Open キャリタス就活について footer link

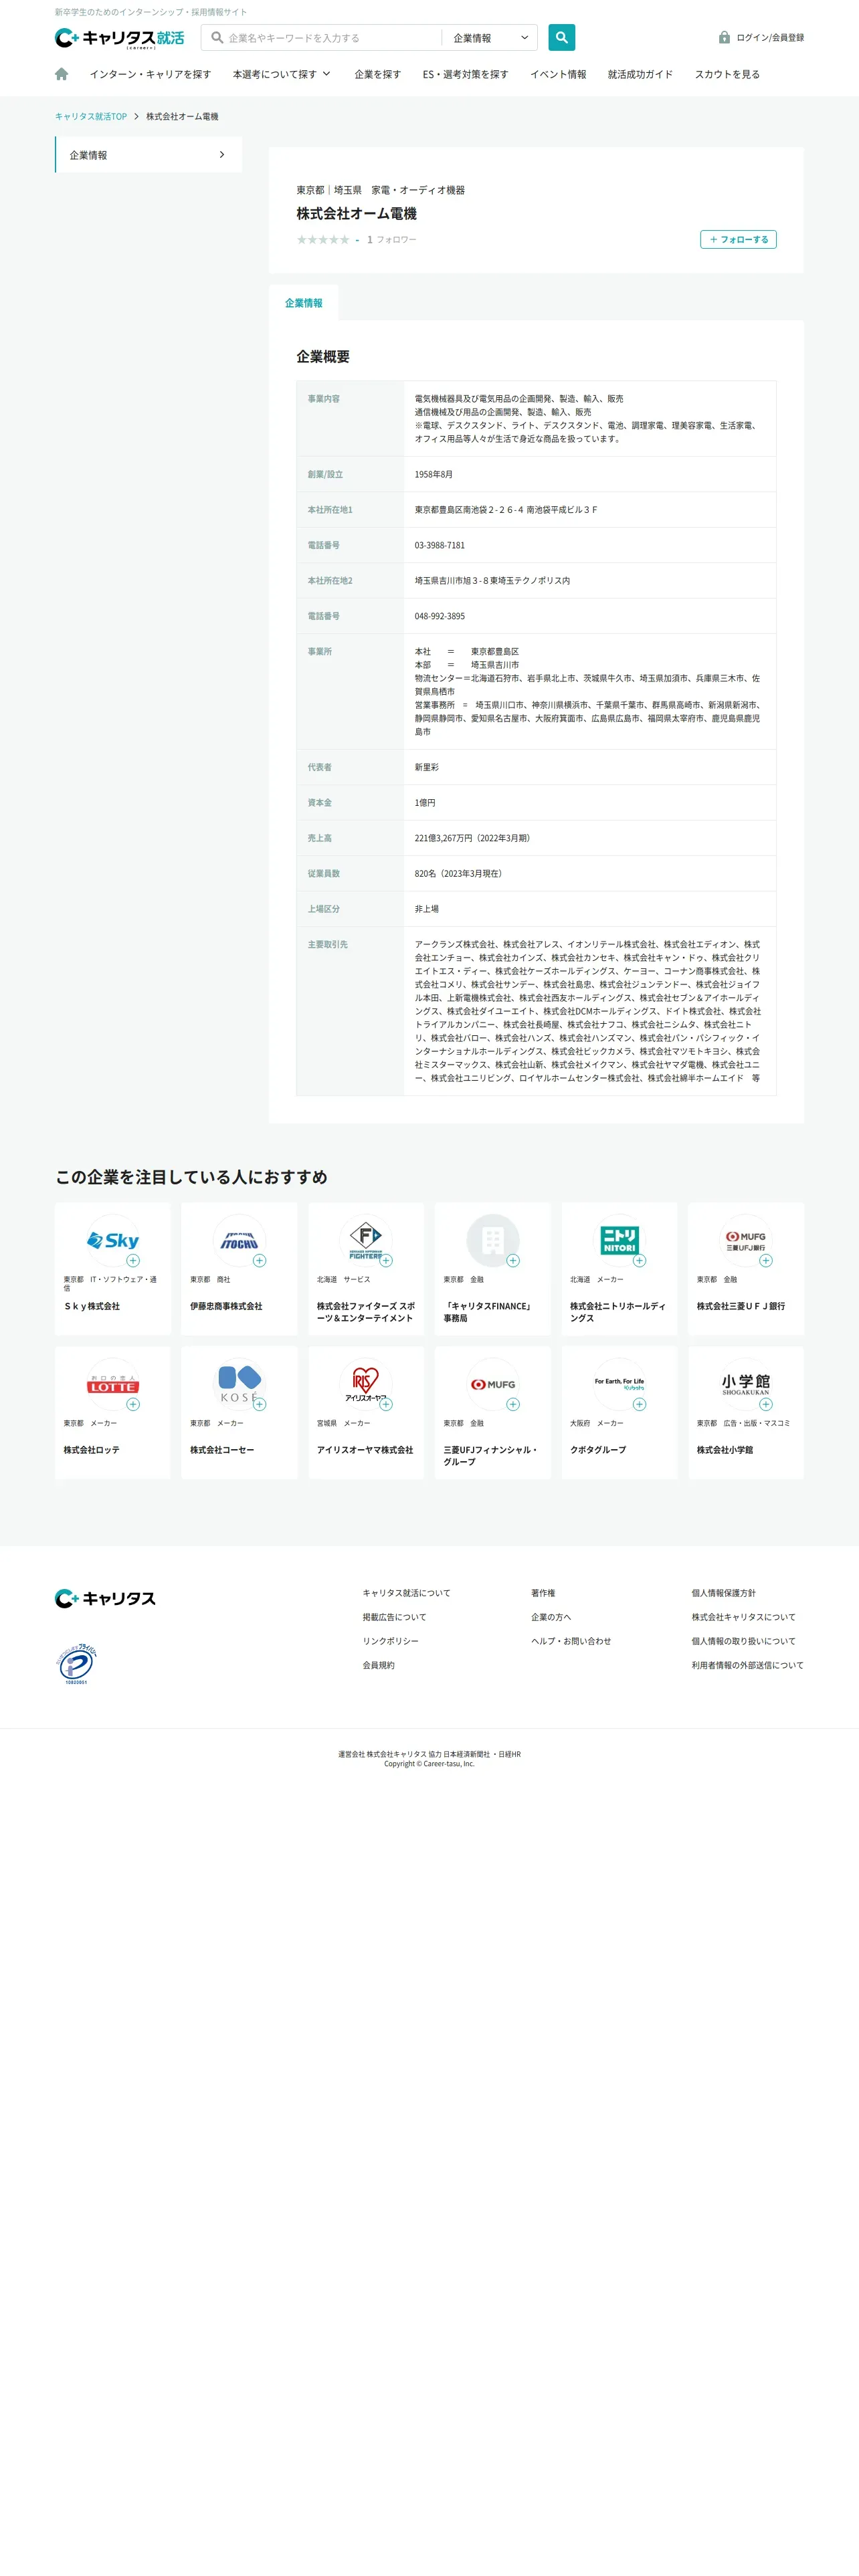pyautogui.click(x=406, y=1593)
